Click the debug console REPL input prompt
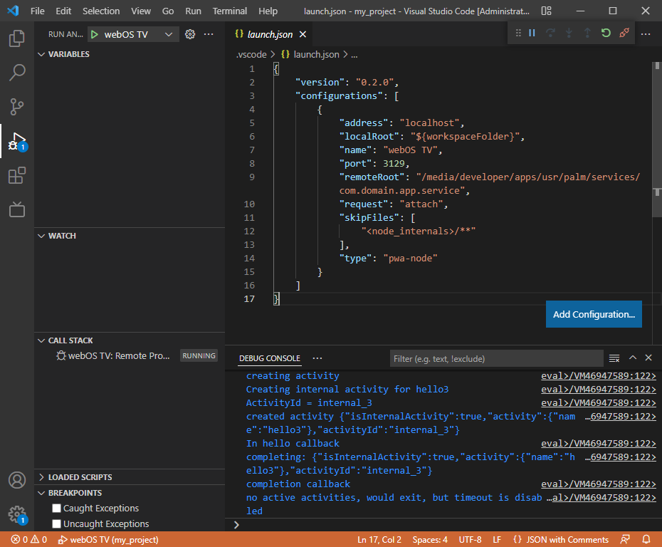The image size is (662, 547). coord(443,525)
